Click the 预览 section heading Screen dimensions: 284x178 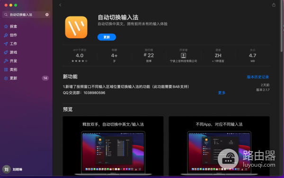click(68, 110)
